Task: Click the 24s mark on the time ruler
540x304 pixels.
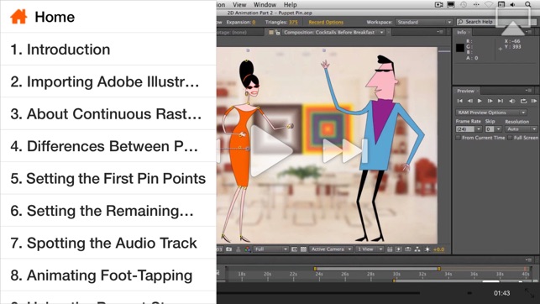Action: click(x=319, y=275)
